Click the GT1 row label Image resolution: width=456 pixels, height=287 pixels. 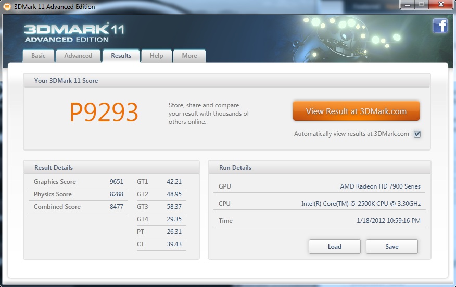142,182
